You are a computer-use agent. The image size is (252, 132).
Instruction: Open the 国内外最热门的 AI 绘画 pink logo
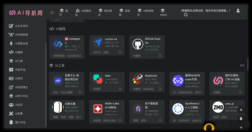(x=218, y=81)
